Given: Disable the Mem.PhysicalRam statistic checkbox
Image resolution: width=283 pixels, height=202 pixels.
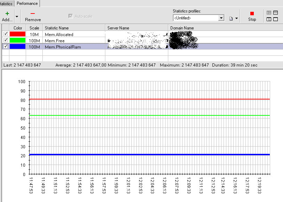Looking at the screenshot, I should click(x=5, y=46).
